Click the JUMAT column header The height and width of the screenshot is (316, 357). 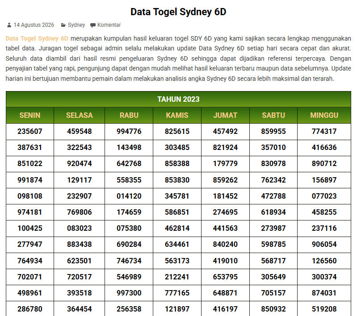tap(225, 115)
